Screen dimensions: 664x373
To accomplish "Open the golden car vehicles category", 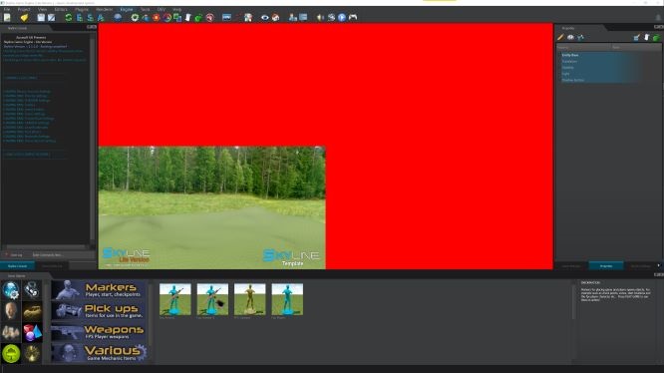I will pyautogui.click(x=32, y=311).
